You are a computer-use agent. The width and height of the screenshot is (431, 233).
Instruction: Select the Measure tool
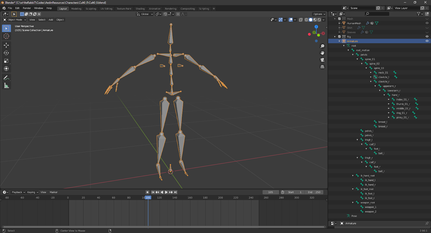6,86
